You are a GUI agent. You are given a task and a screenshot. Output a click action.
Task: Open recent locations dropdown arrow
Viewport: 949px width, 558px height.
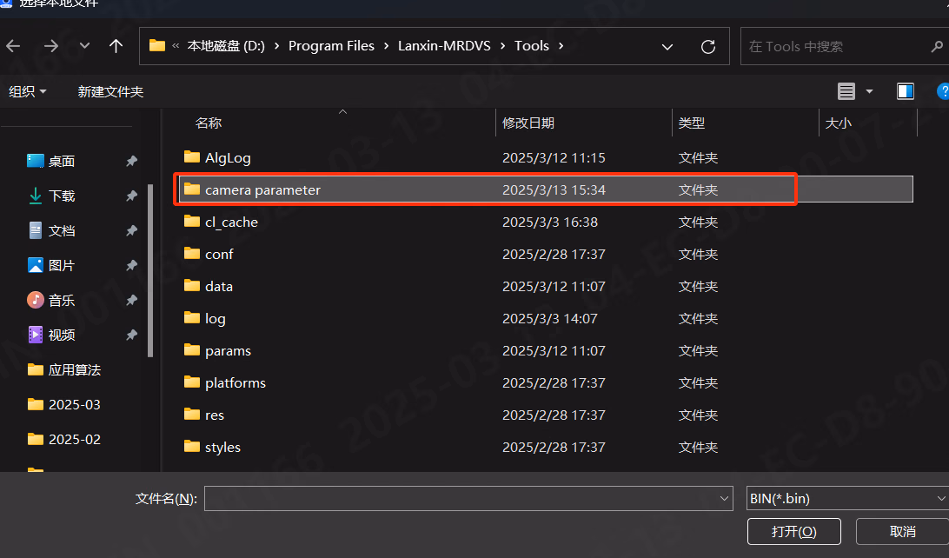pos(85,46)
